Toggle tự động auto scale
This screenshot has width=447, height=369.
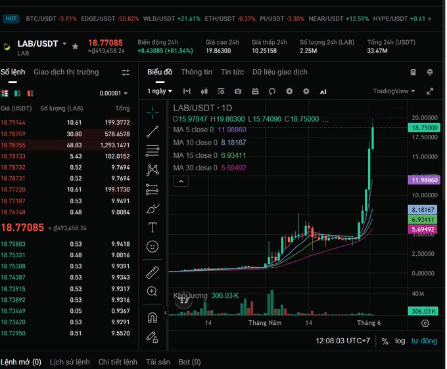coord(424,341)
